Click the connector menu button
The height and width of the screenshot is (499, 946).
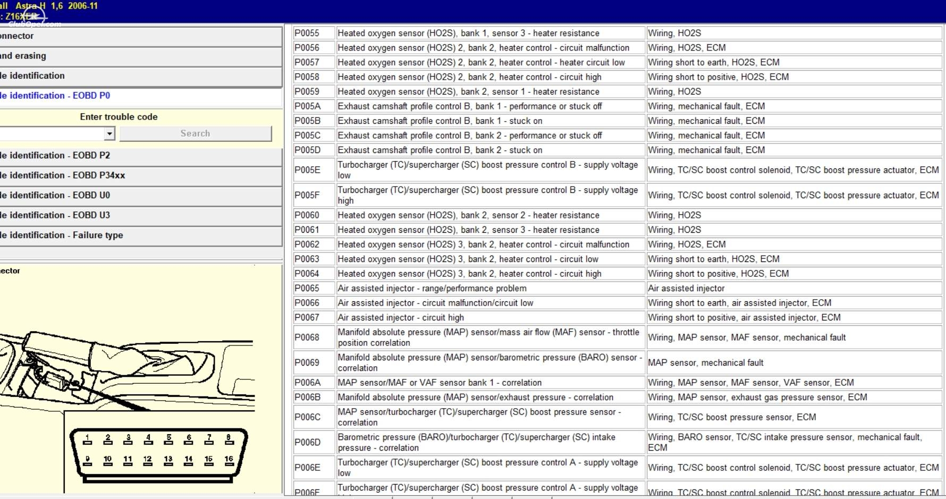tap(141, 36)
